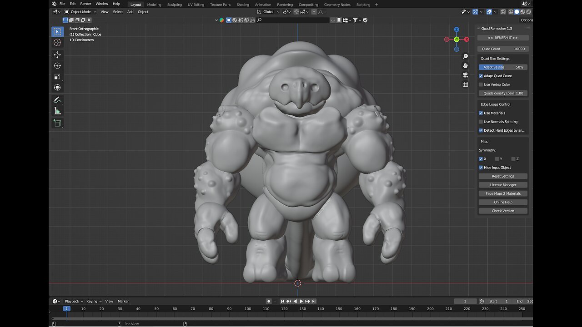Enable the Use Vertex Color checkbox

tap(481, 84)
